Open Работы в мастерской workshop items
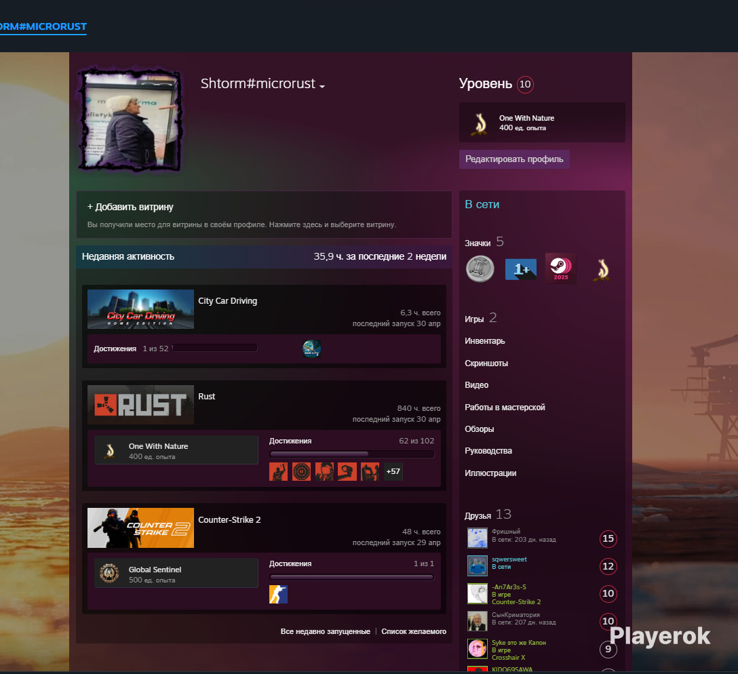The height and width of the screenshot is (674, 738). point(505,408)
